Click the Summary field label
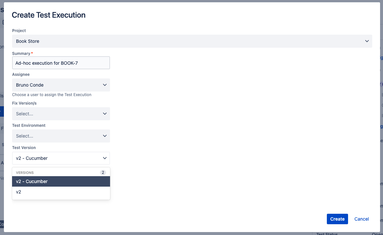Screen dimensions: 383x235 pos(21,54)
